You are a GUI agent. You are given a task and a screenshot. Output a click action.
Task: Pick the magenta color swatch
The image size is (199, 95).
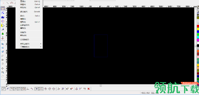click(x=198, y=40)
